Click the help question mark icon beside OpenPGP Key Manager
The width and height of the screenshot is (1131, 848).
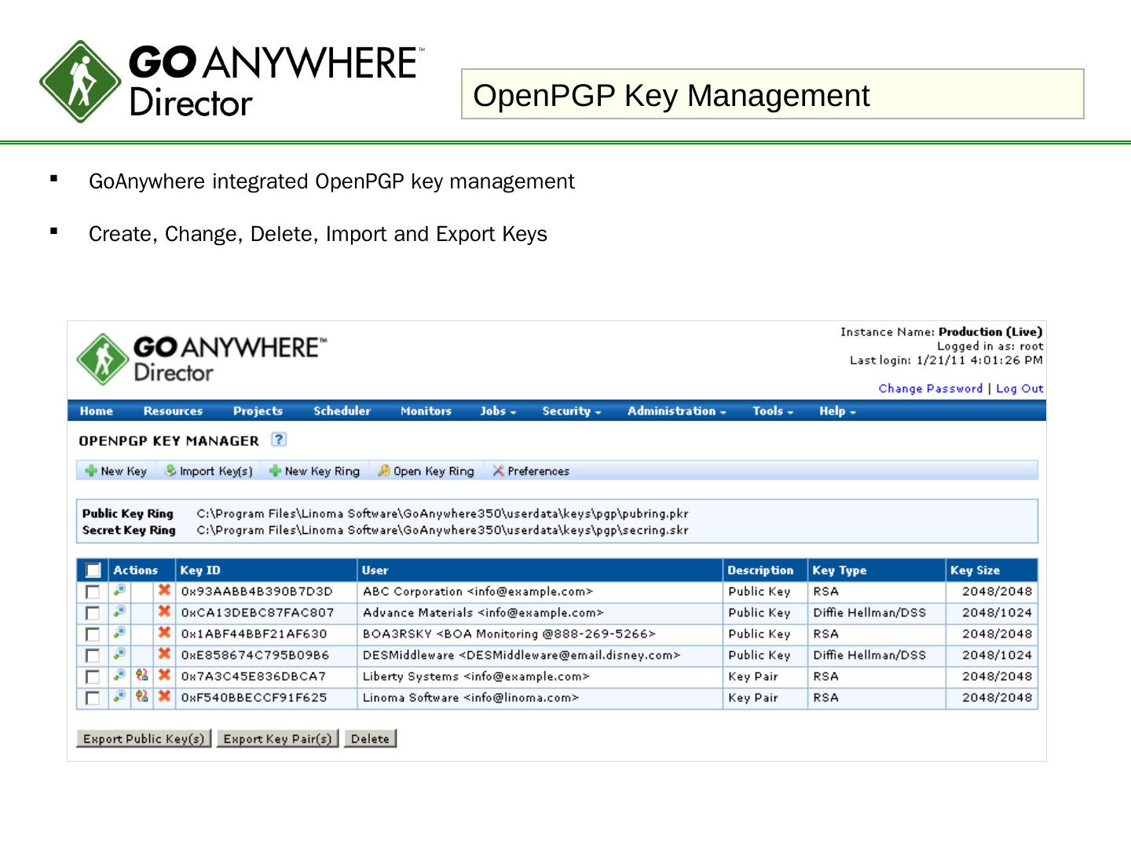point(279,440)
